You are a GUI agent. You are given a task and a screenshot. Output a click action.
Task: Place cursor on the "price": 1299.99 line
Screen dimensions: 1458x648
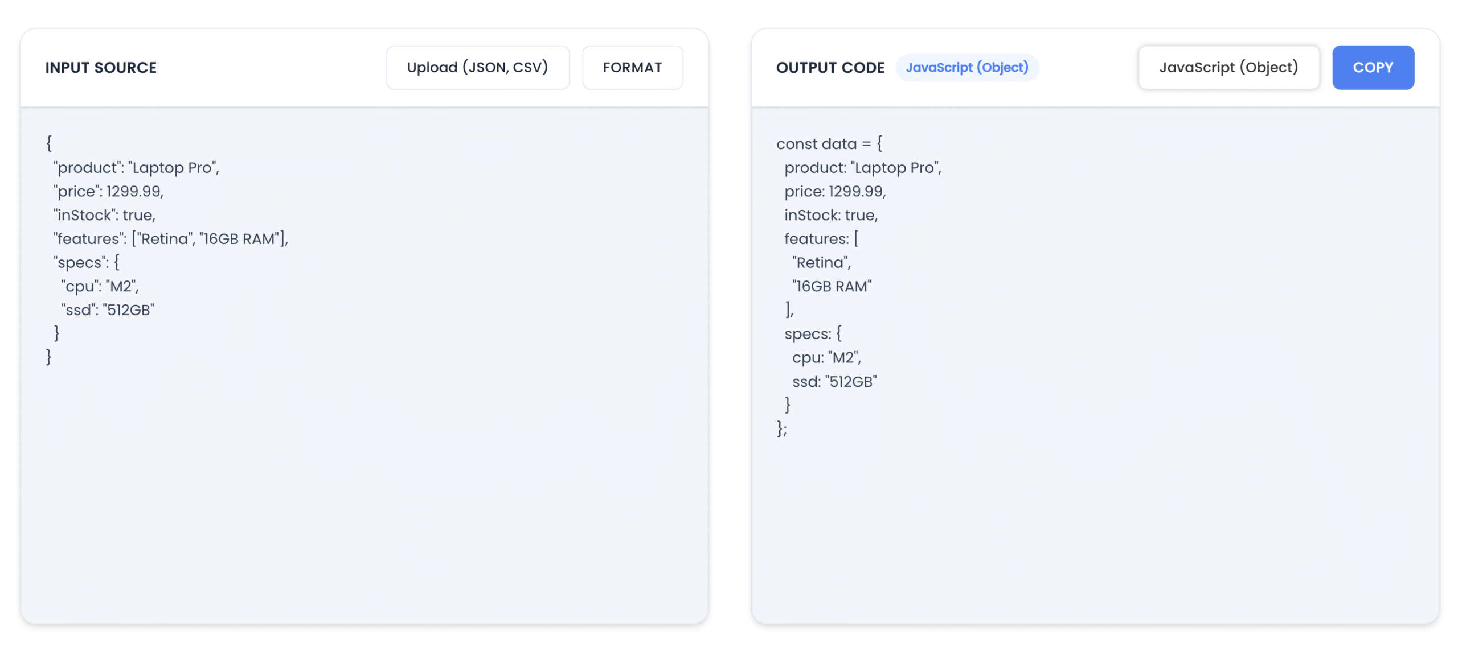[108, 191]
